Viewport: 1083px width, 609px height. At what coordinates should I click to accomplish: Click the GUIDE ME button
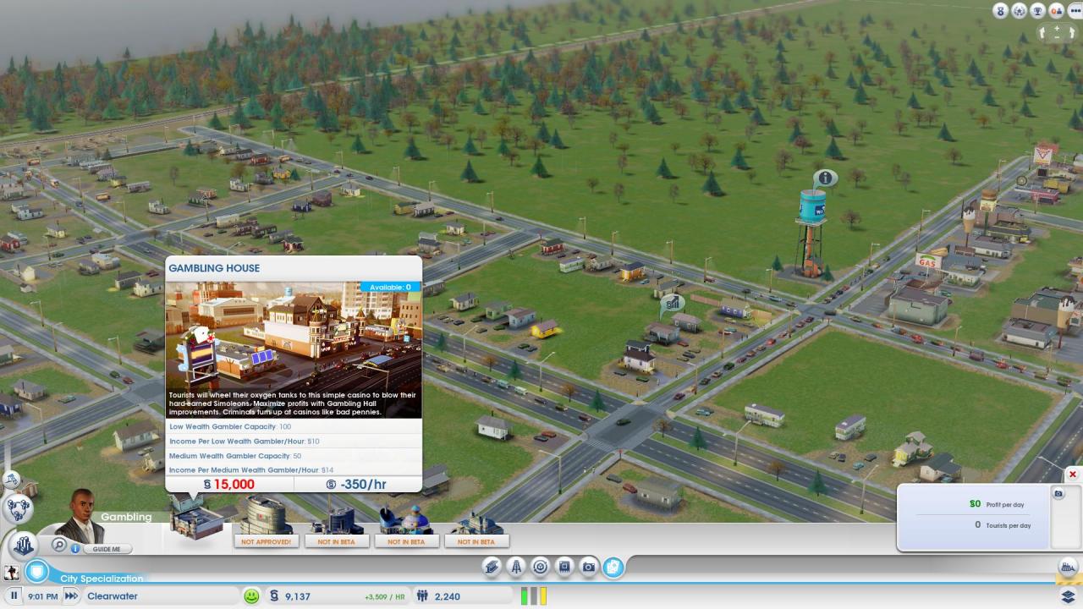[107, 549]
